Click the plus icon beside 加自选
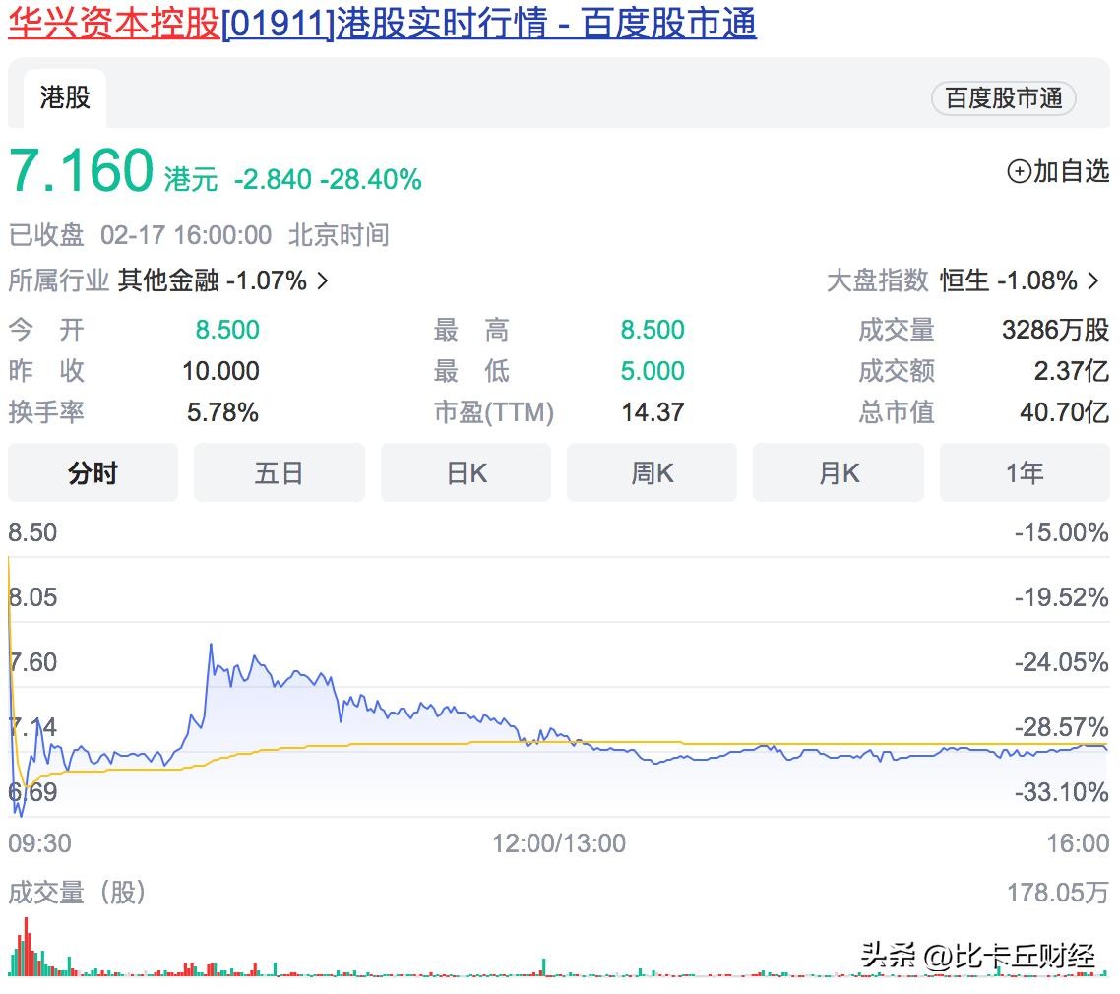 [x=1019, y=172]
